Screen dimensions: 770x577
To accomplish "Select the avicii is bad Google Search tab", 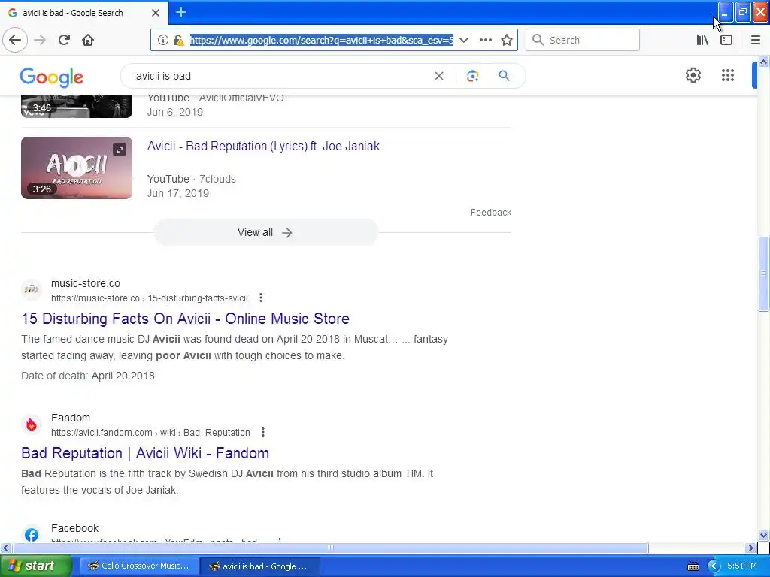I will click(84, 13).
